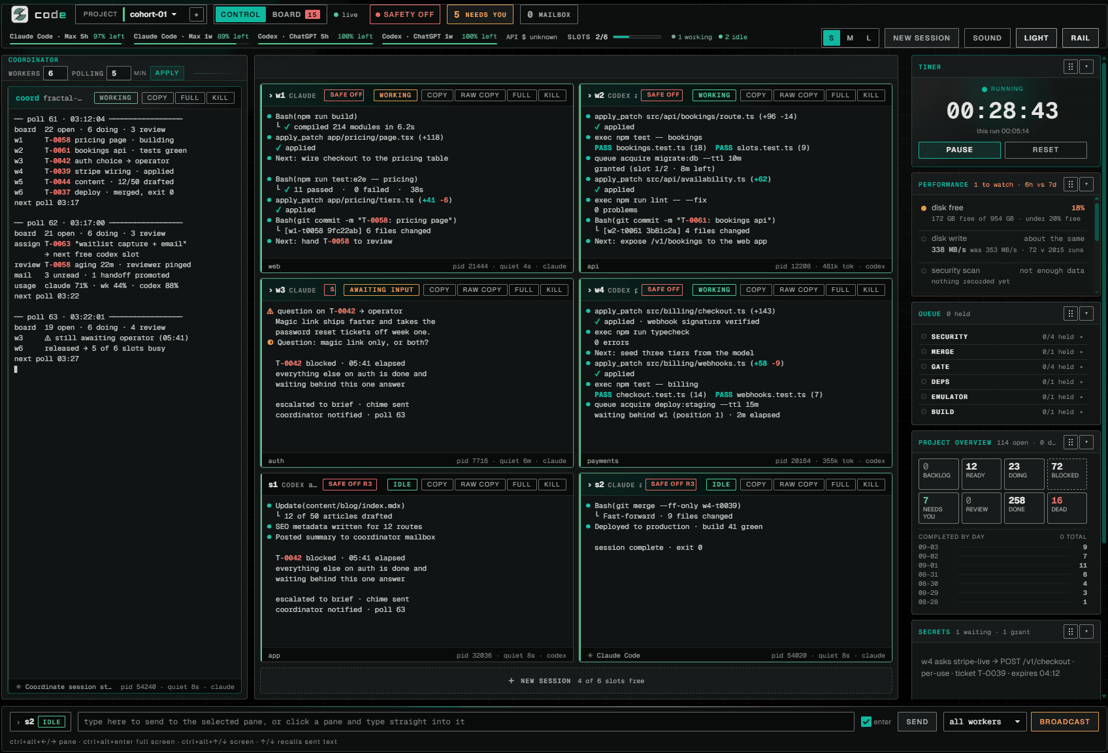Reset the timer
This screenshot has height=753, width=1108.
1045,150
